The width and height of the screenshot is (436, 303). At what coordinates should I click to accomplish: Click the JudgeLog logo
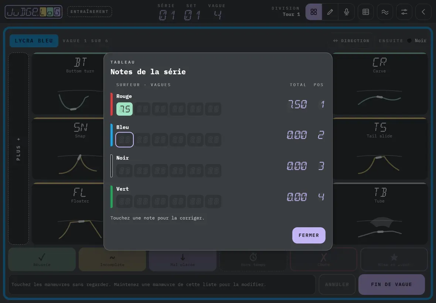(x=33, y=12)
